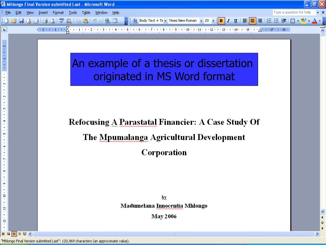Viewport: 326px width, 245px height.
Task: Toggle Center alignment
Action: pyautogui.click(x=252, y=21)
